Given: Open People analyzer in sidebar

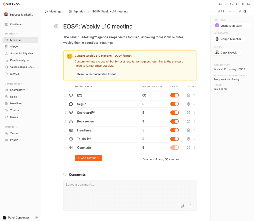Looking at the screenshot, I should 20,60.
